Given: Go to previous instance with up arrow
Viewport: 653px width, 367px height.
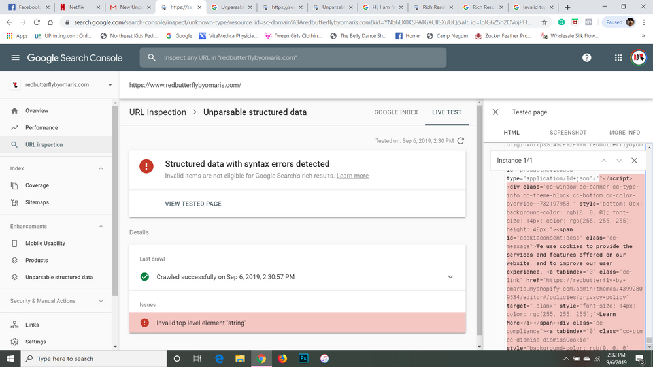Looking at the screenshot, I should point(603,160).
